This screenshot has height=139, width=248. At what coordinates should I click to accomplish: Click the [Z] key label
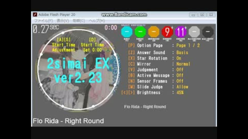pyautogui.click(x=131, y=53)
